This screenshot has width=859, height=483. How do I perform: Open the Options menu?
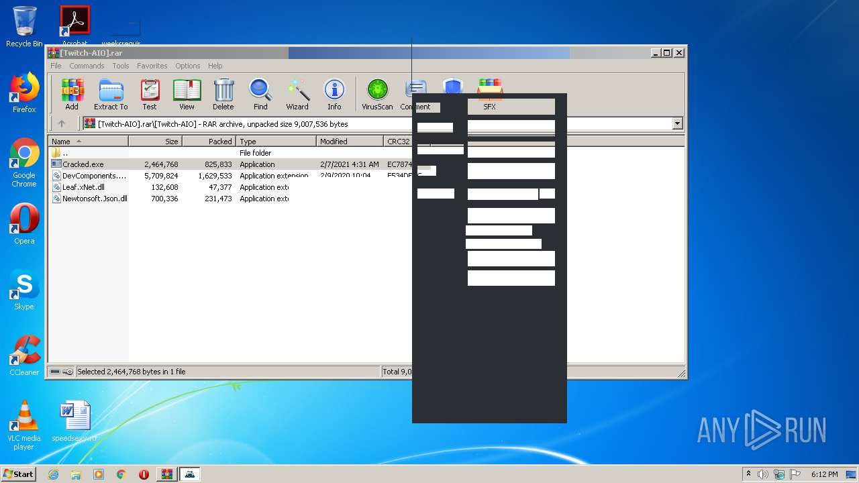point(188,66)
